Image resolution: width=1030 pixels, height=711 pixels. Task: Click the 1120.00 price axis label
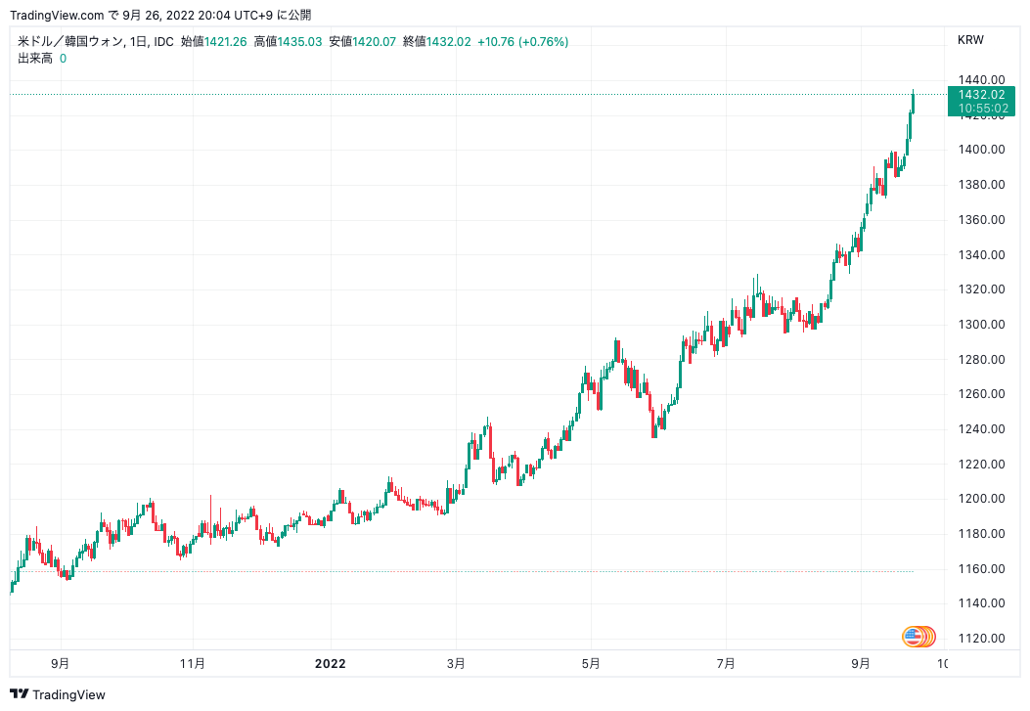pyautogui.click(x=981, y=639)
